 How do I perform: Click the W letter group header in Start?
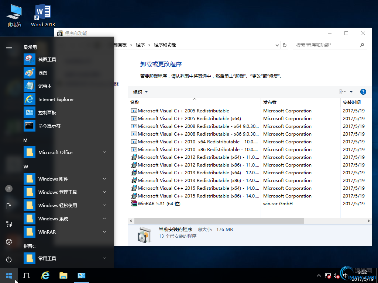pos(26,167)
